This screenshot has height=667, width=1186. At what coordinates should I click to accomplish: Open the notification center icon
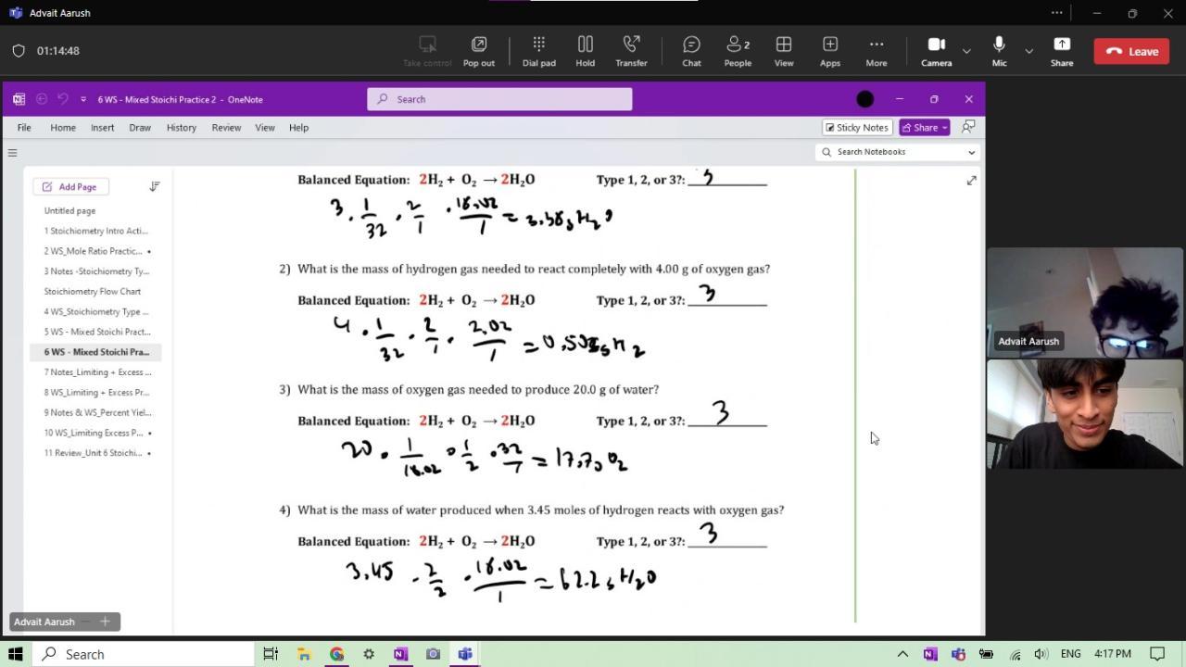click(1157, 654)
